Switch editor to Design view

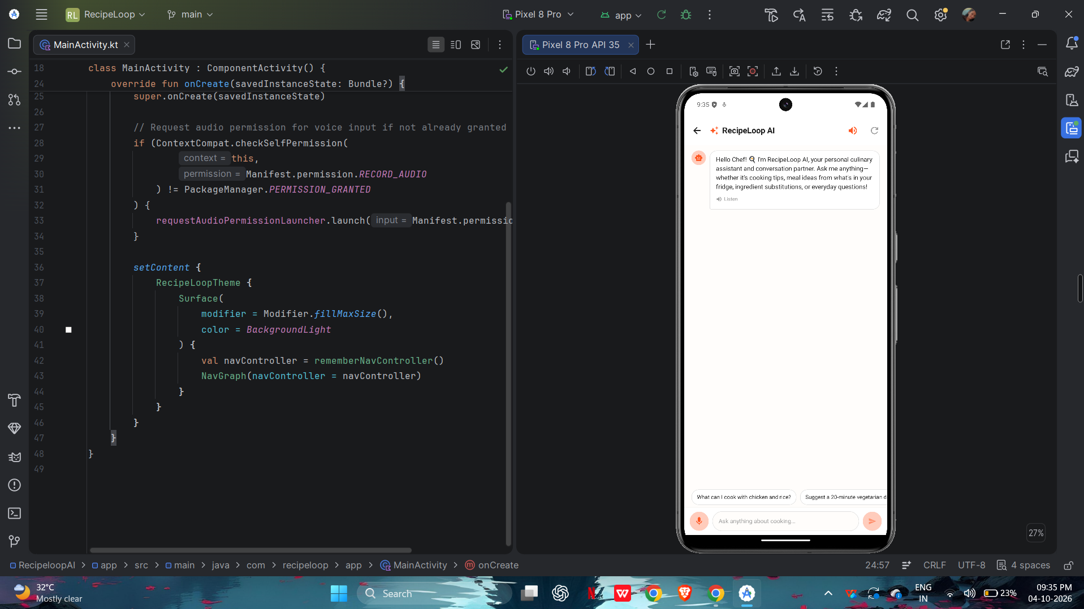coord(476,45)
